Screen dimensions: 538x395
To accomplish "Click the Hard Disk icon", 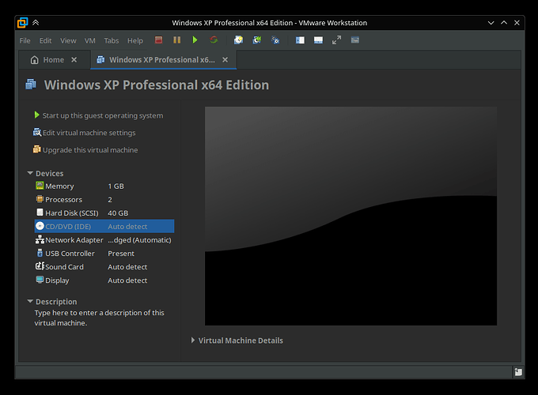I will tap(40, 212).
